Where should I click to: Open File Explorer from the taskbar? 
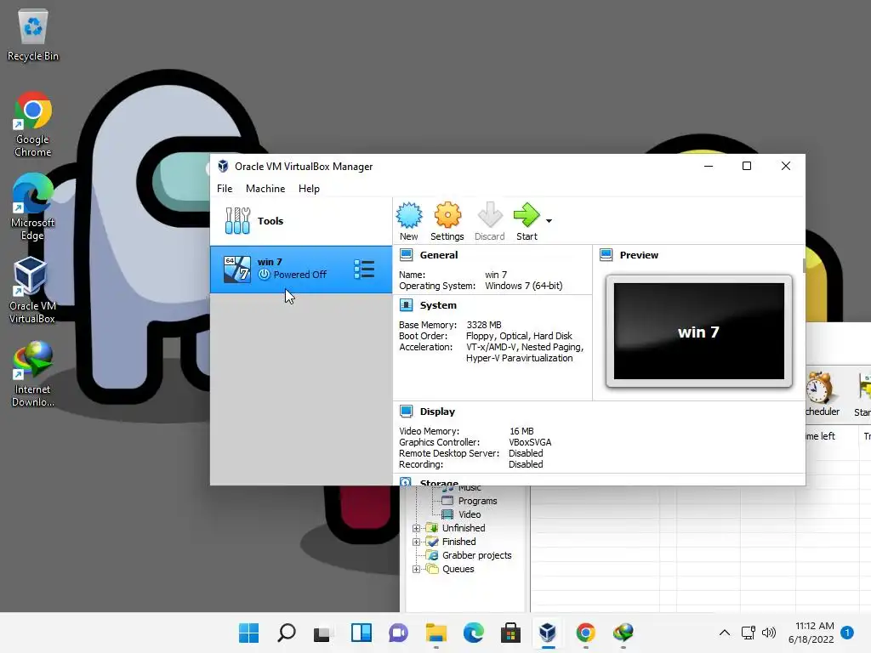436,633
